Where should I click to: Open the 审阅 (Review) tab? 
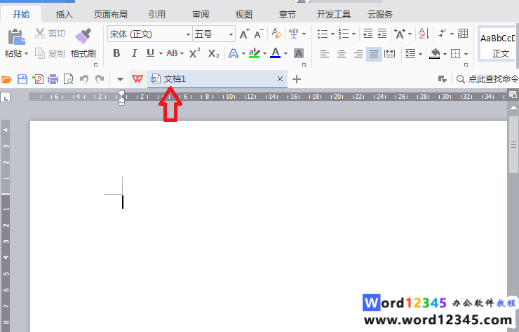pyautogui.click(x=201, y=14)
